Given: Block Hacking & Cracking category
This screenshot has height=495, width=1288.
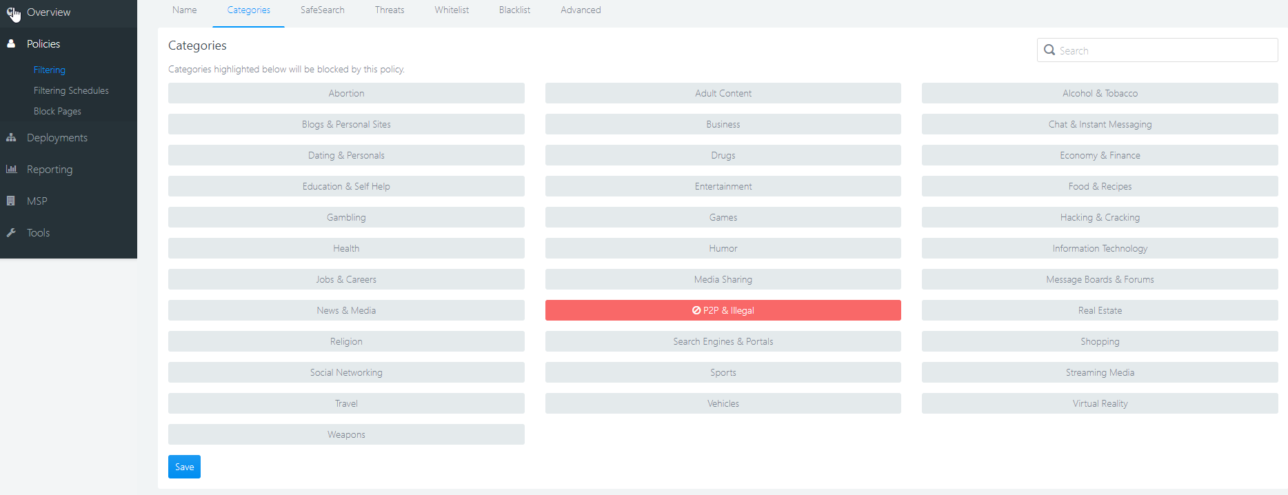Looking at the screenshot, I should 1100,217.
